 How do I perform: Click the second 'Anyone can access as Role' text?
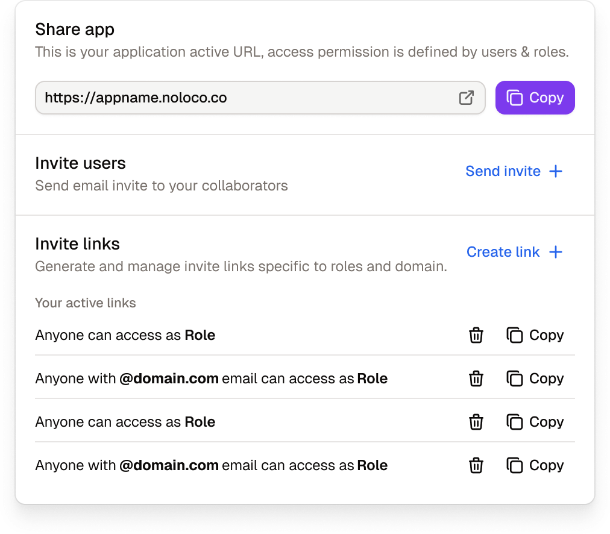click(125, 422)
